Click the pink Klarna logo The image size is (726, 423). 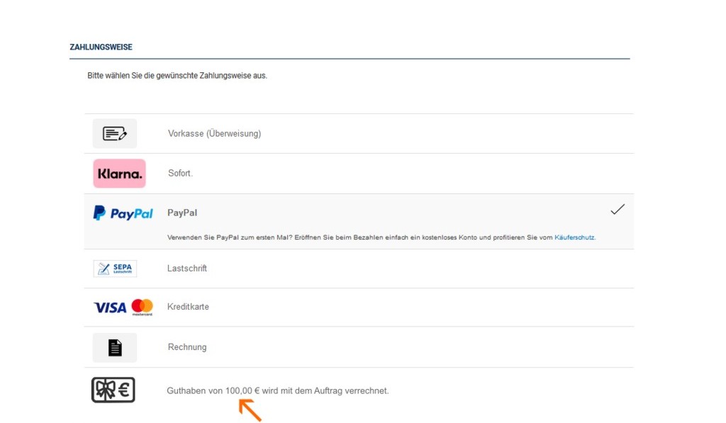119,174
